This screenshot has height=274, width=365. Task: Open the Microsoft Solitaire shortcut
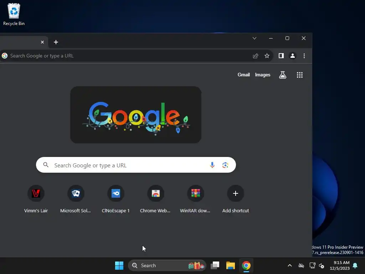pyautogui.click(x=76, y=199)
